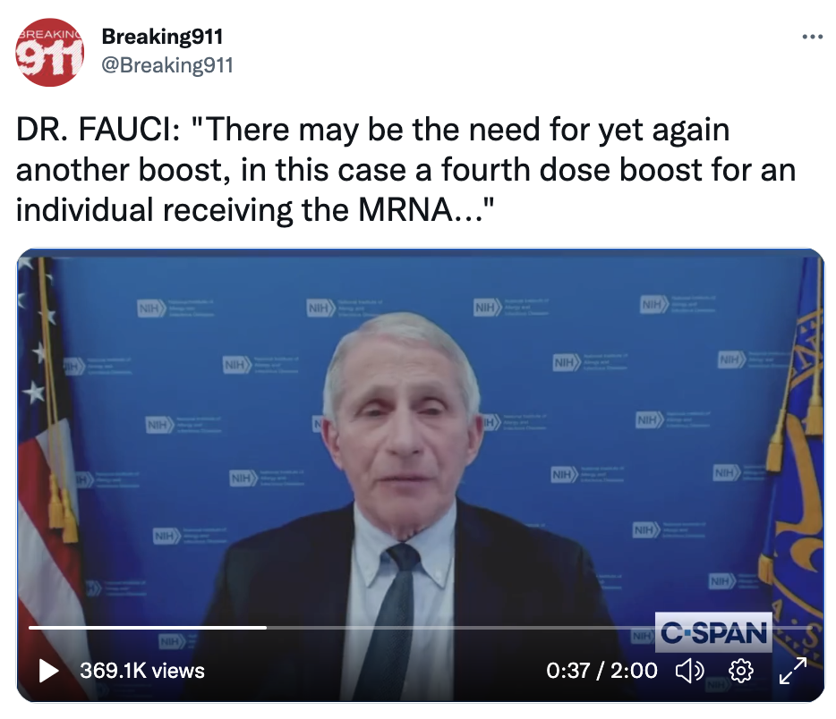Click the C-SPAN logo watermark
The width and height of the screenshot is (836, 719).
point(713,632)
